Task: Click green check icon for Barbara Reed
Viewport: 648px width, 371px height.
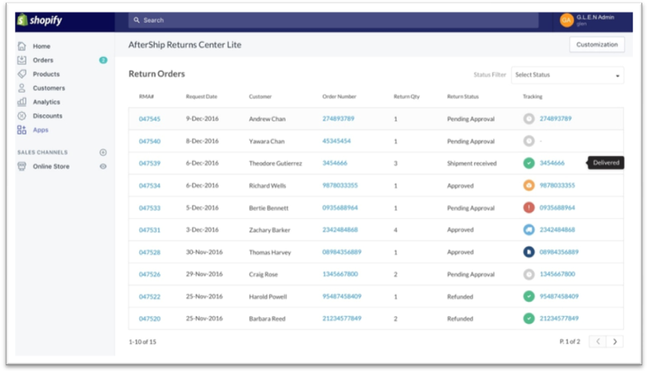Action: tap(528, 318)
